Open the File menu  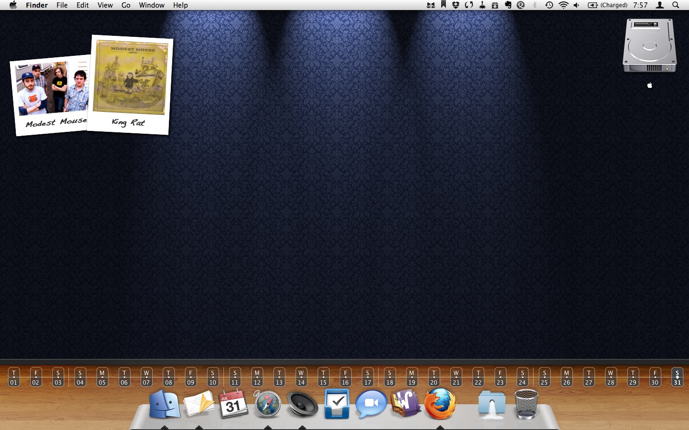(x=62, y=5)
